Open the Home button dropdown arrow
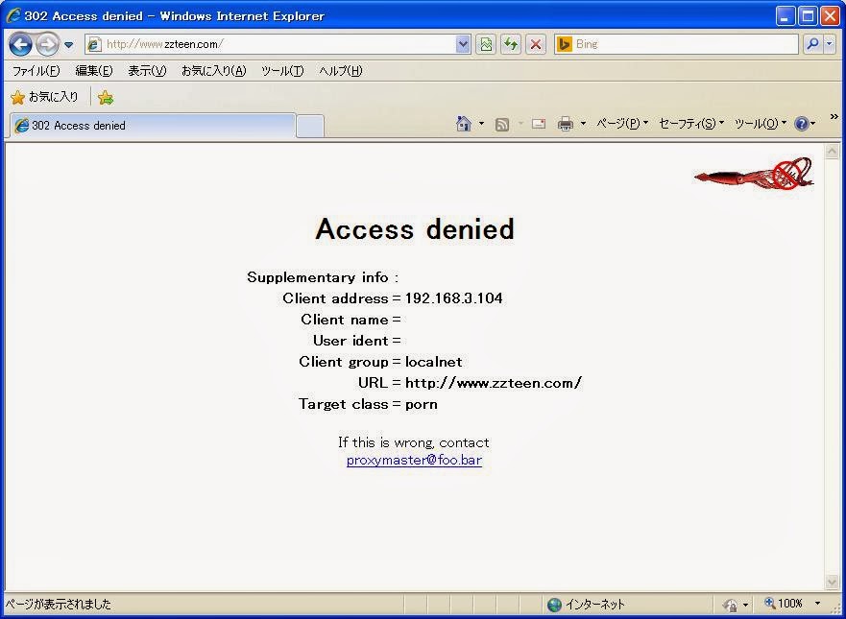 (481, 124)
